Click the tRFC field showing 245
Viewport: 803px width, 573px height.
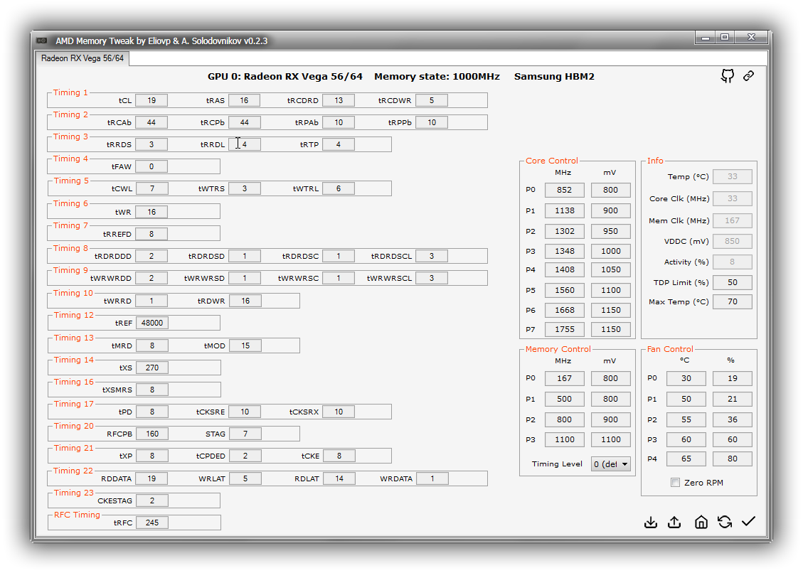[x=152, y=523]
